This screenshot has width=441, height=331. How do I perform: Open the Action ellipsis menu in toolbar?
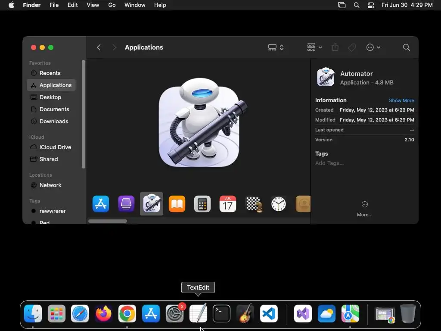373,47
